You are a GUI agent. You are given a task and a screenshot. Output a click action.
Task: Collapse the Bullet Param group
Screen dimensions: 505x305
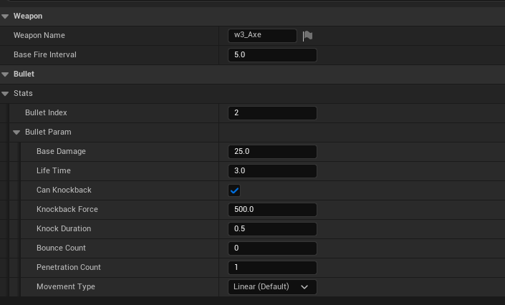click(16, 132)
